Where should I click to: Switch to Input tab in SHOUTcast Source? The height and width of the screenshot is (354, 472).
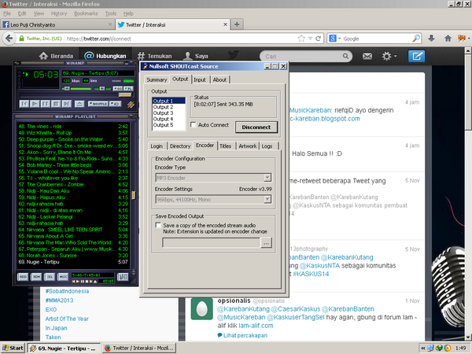click(200, 79)
